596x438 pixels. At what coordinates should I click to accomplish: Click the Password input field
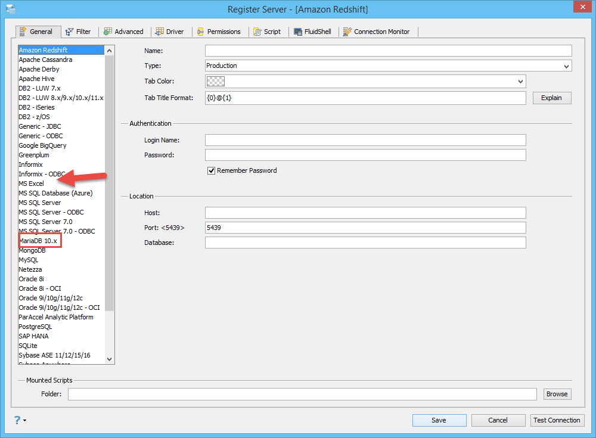pyautogui.click(x=366, y=155)
